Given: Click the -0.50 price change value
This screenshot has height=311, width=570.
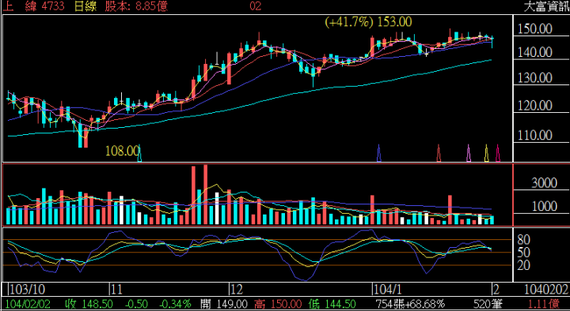Looking at the screenshot, I should point(136,304).
